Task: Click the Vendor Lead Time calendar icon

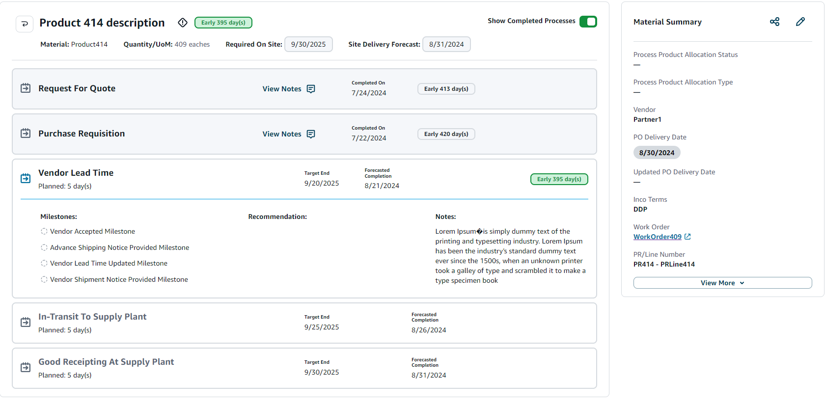Action: (26, 178)
